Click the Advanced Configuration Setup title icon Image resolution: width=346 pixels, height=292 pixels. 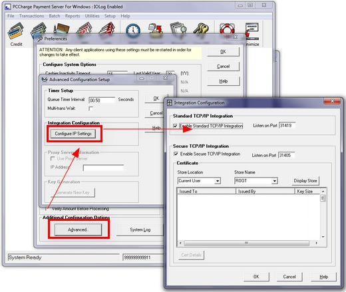pos(45,79)
